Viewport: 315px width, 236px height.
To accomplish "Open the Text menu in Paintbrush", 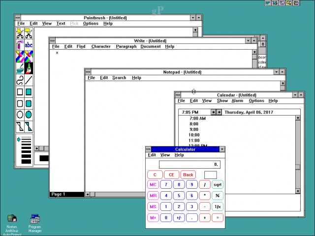I will point(61,24).
